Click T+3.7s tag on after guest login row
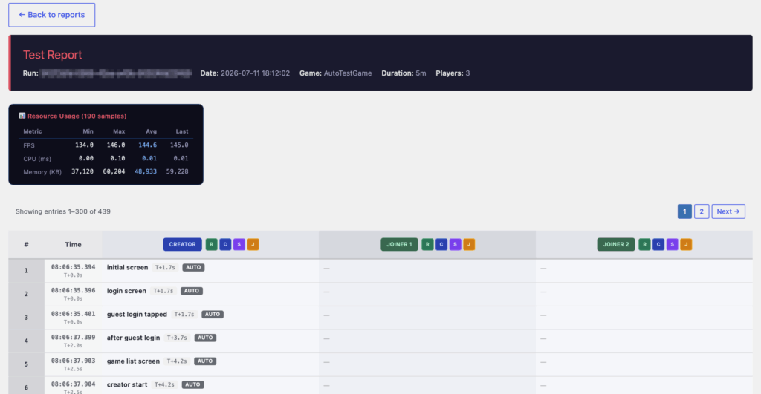 pos(177,338)
